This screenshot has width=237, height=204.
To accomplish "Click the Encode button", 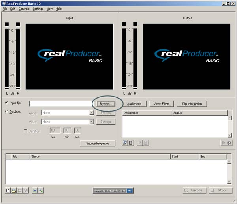I will 194,191.
